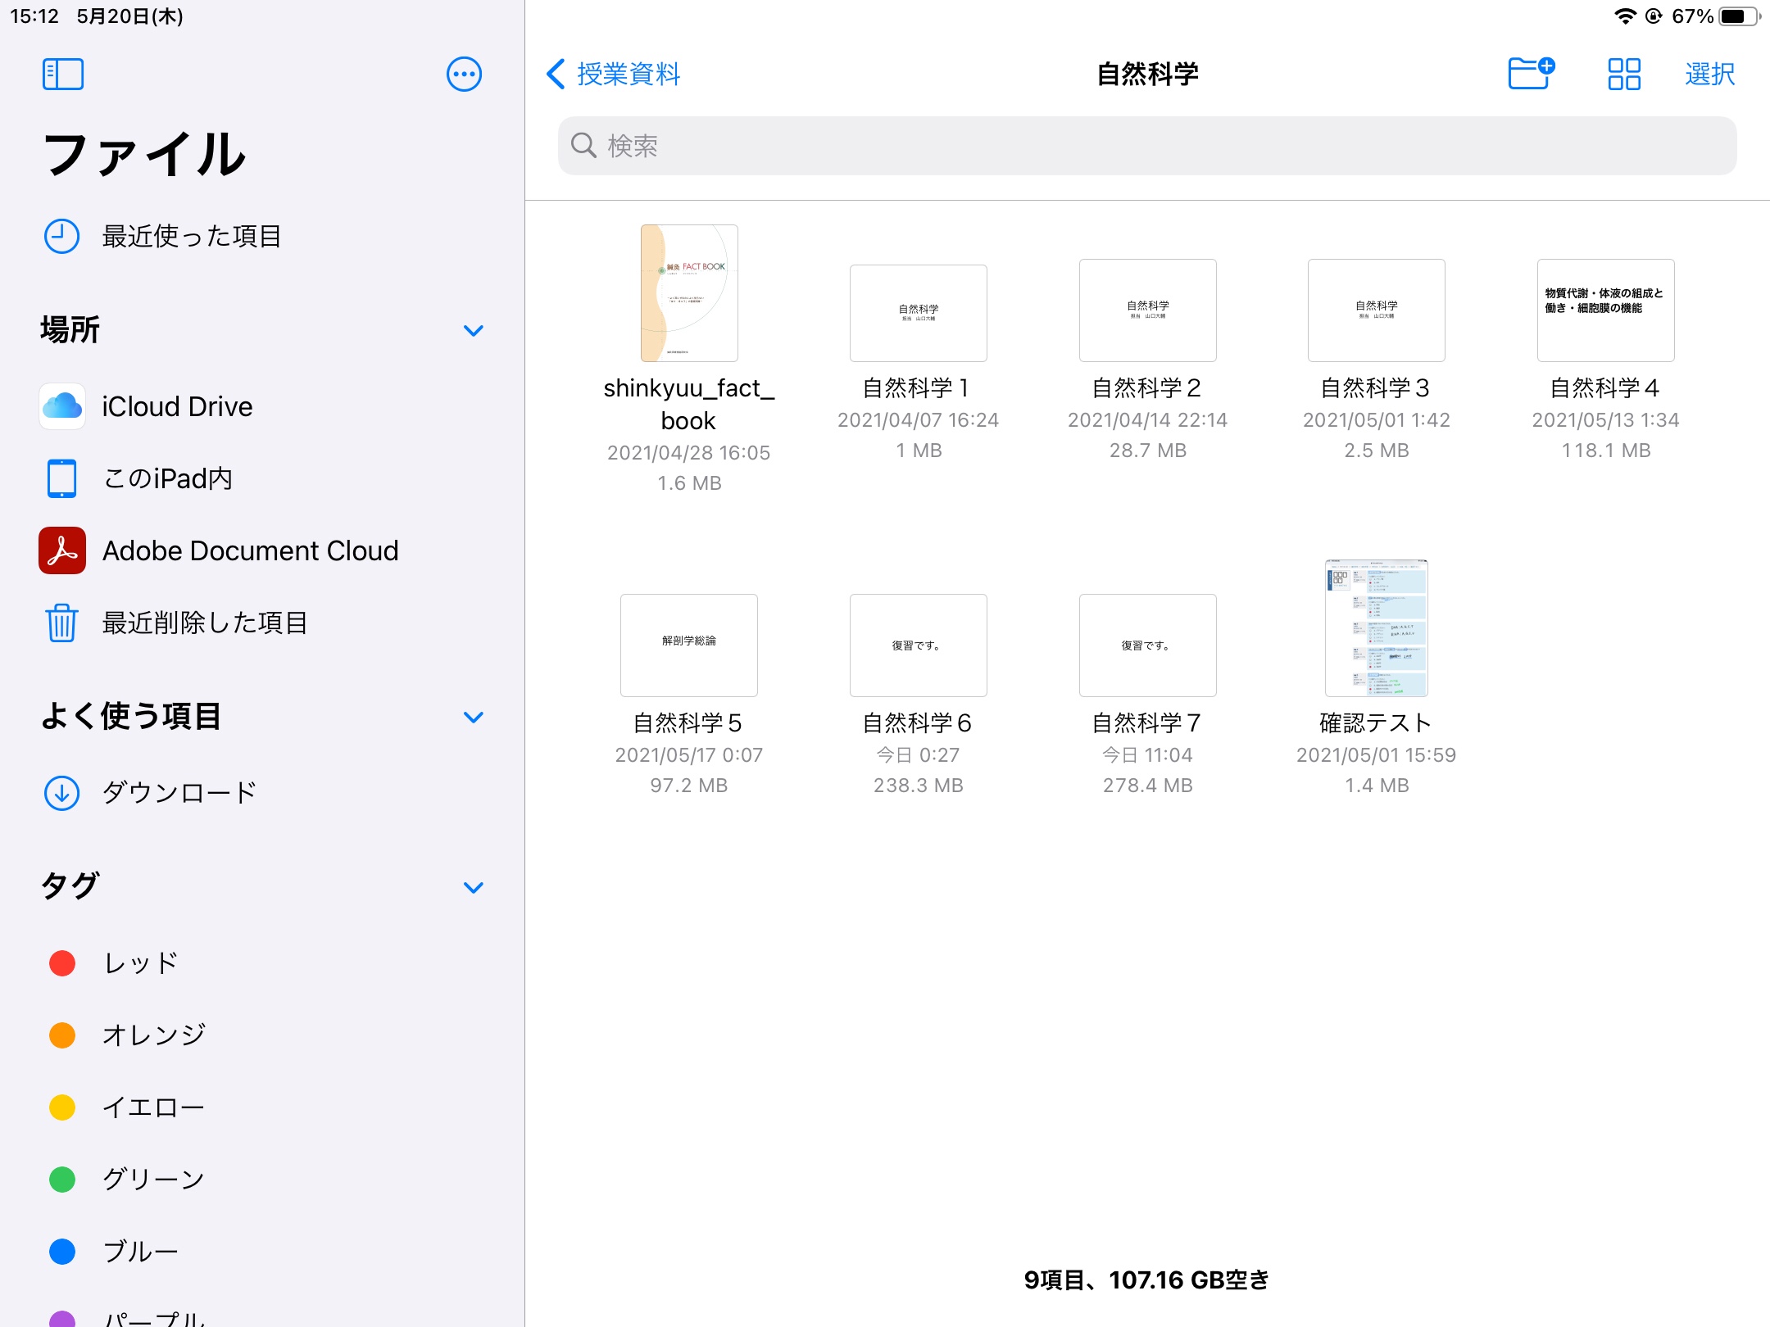1770x1327 pixels.
Task: Go back to 授業資料 folder
Action: coord(615,75)
